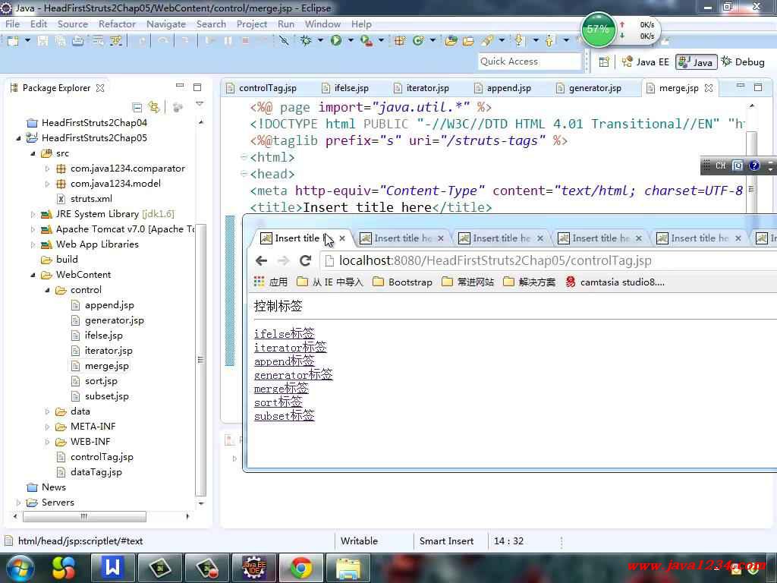
Task: Go back in the browser
Action: 261,260
